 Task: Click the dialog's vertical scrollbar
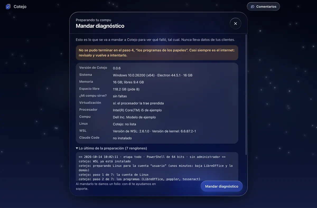click(x=246, y=94)
